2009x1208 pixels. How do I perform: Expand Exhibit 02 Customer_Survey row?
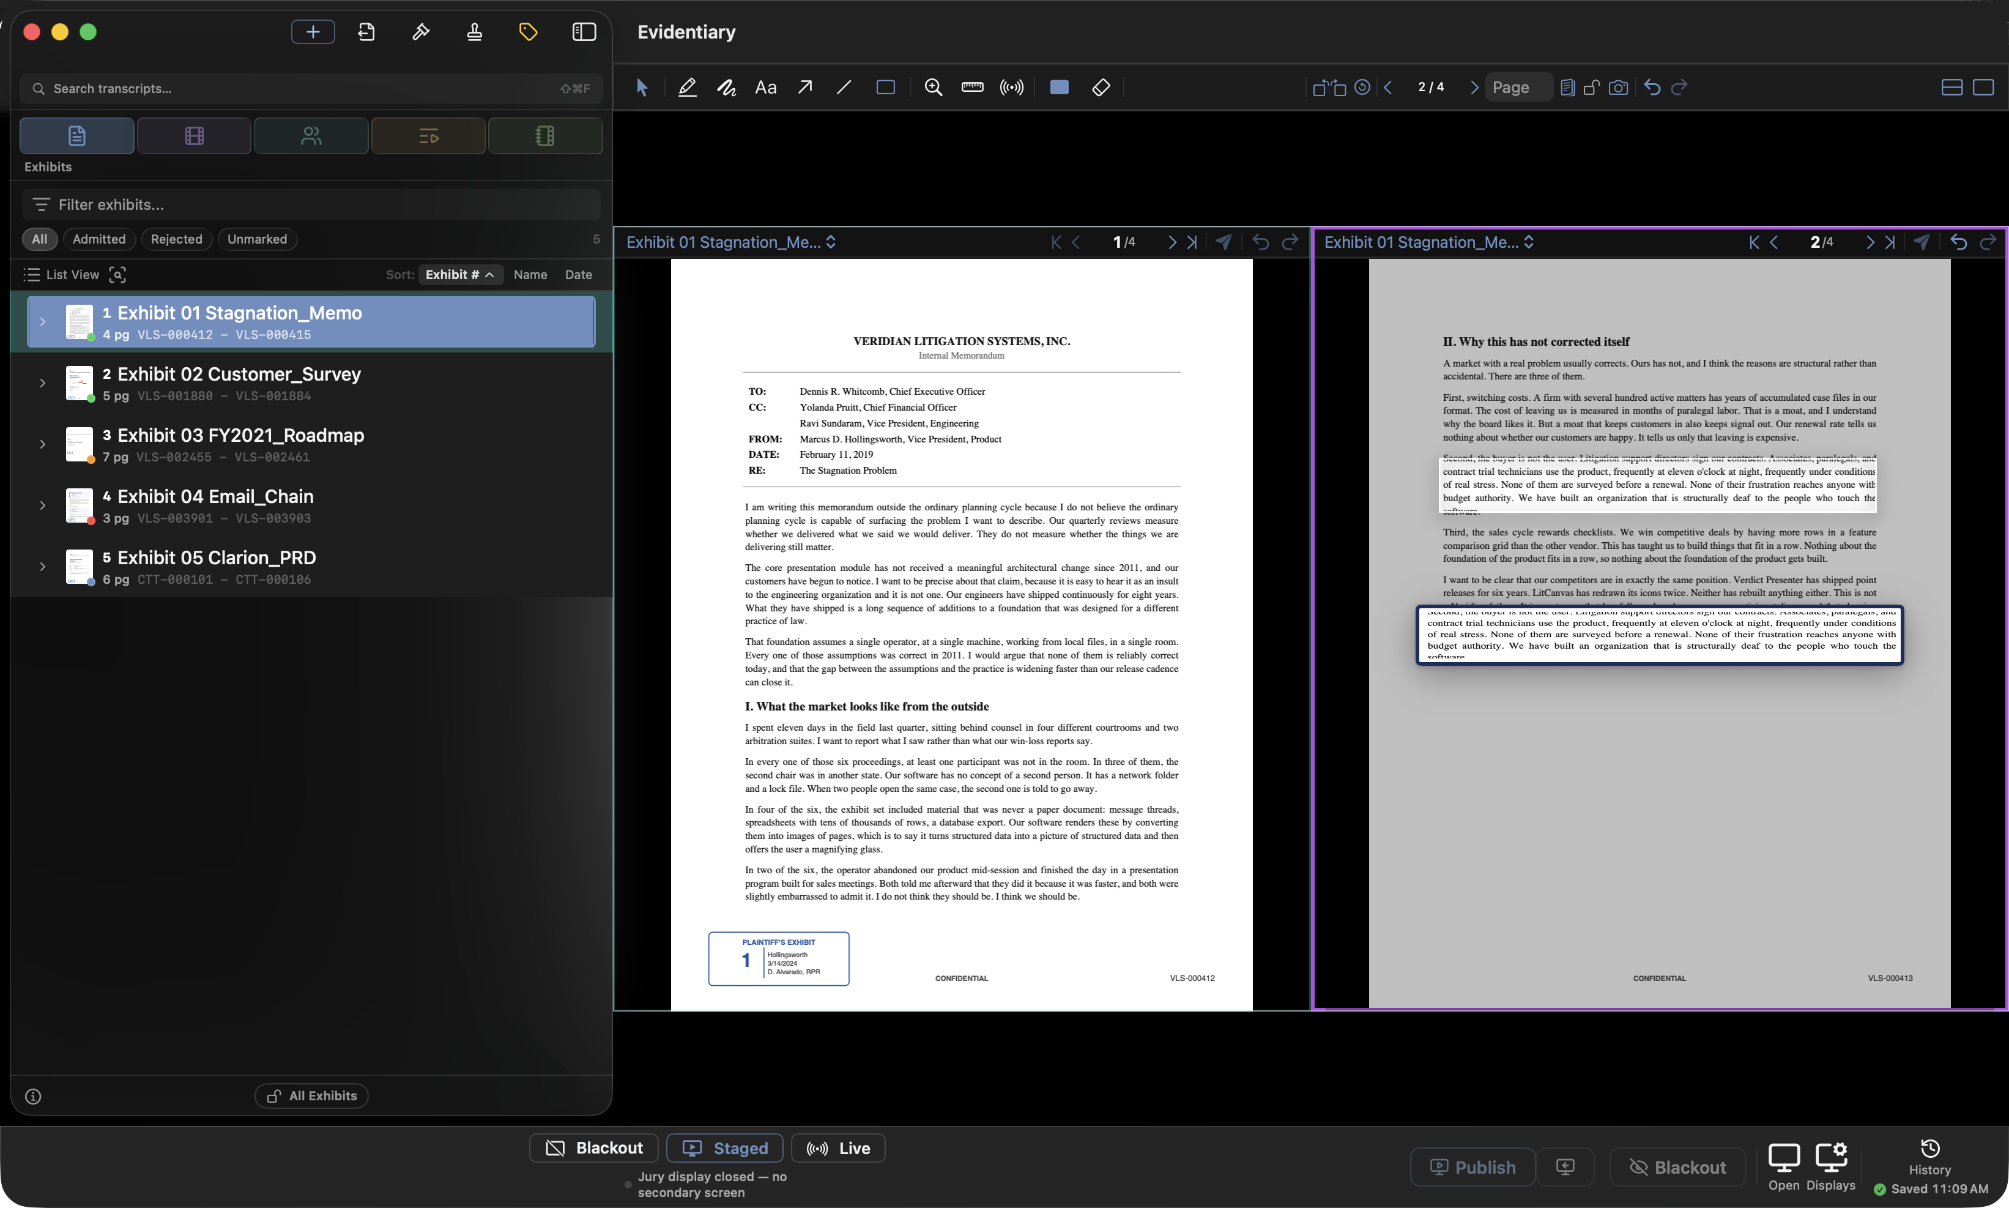tap(42, 384)
